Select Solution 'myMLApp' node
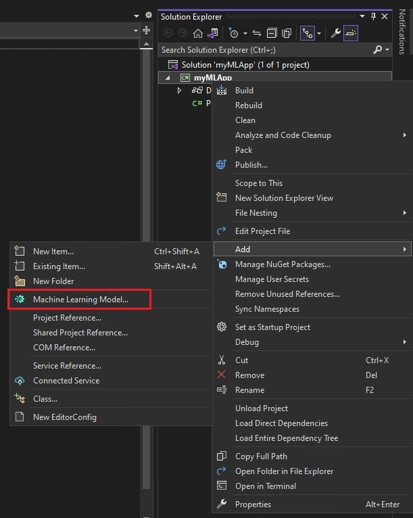Screen dimensions: 413x518 245,65
